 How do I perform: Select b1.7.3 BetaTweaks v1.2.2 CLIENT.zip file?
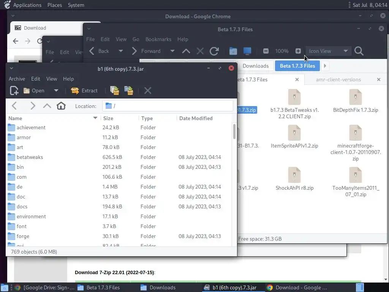click(x=294, y=104)
